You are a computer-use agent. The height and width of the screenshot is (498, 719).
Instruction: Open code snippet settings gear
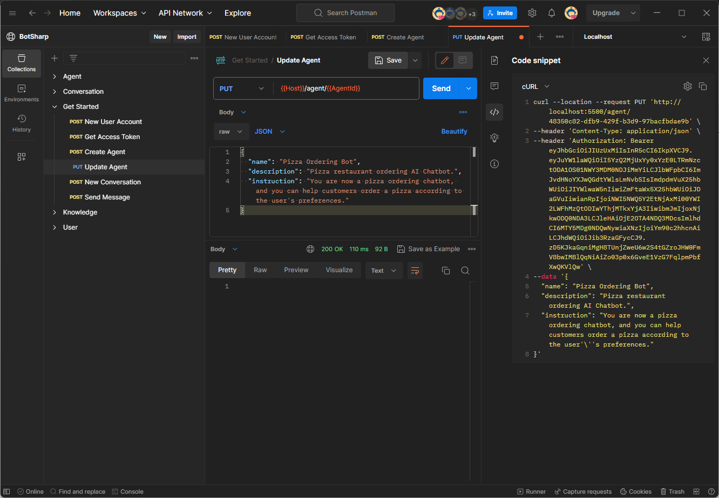[x=688, y=86]
